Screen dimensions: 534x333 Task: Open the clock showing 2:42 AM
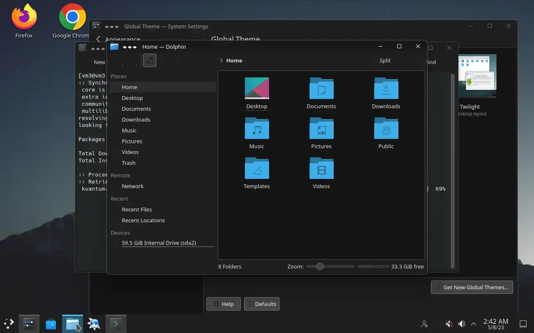496,324
